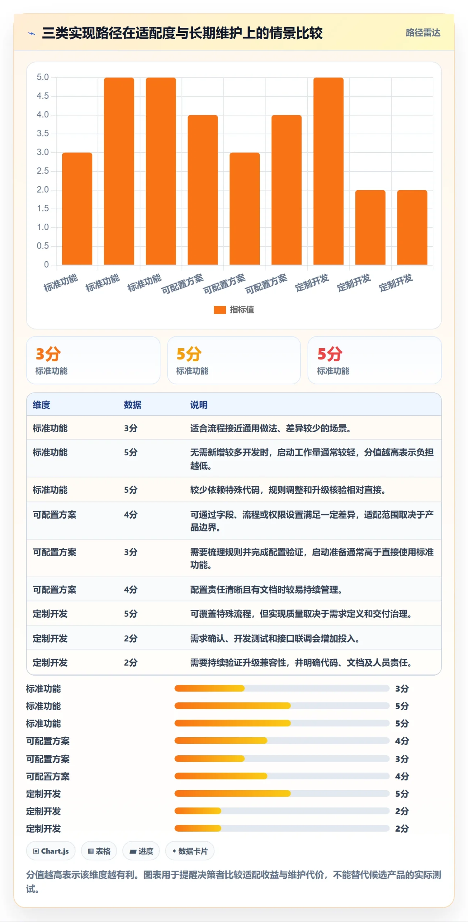Open the red 5分 标准功能 card

click(374, 360)
